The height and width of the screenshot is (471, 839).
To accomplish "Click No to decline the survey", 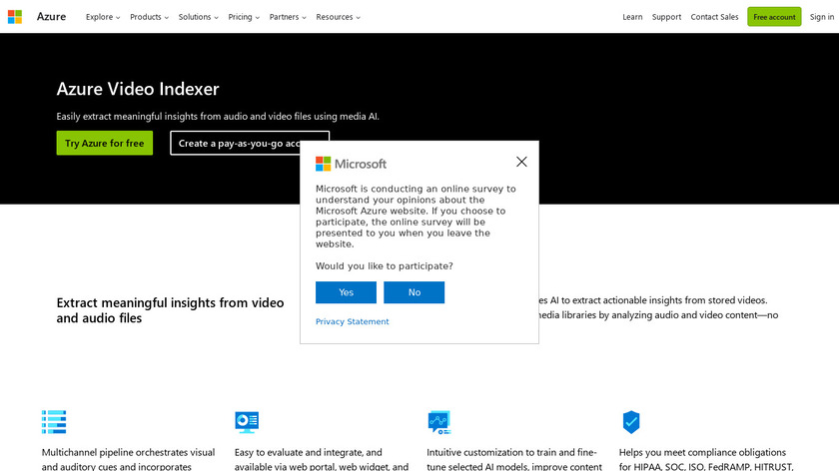I will tap(415, 292).
